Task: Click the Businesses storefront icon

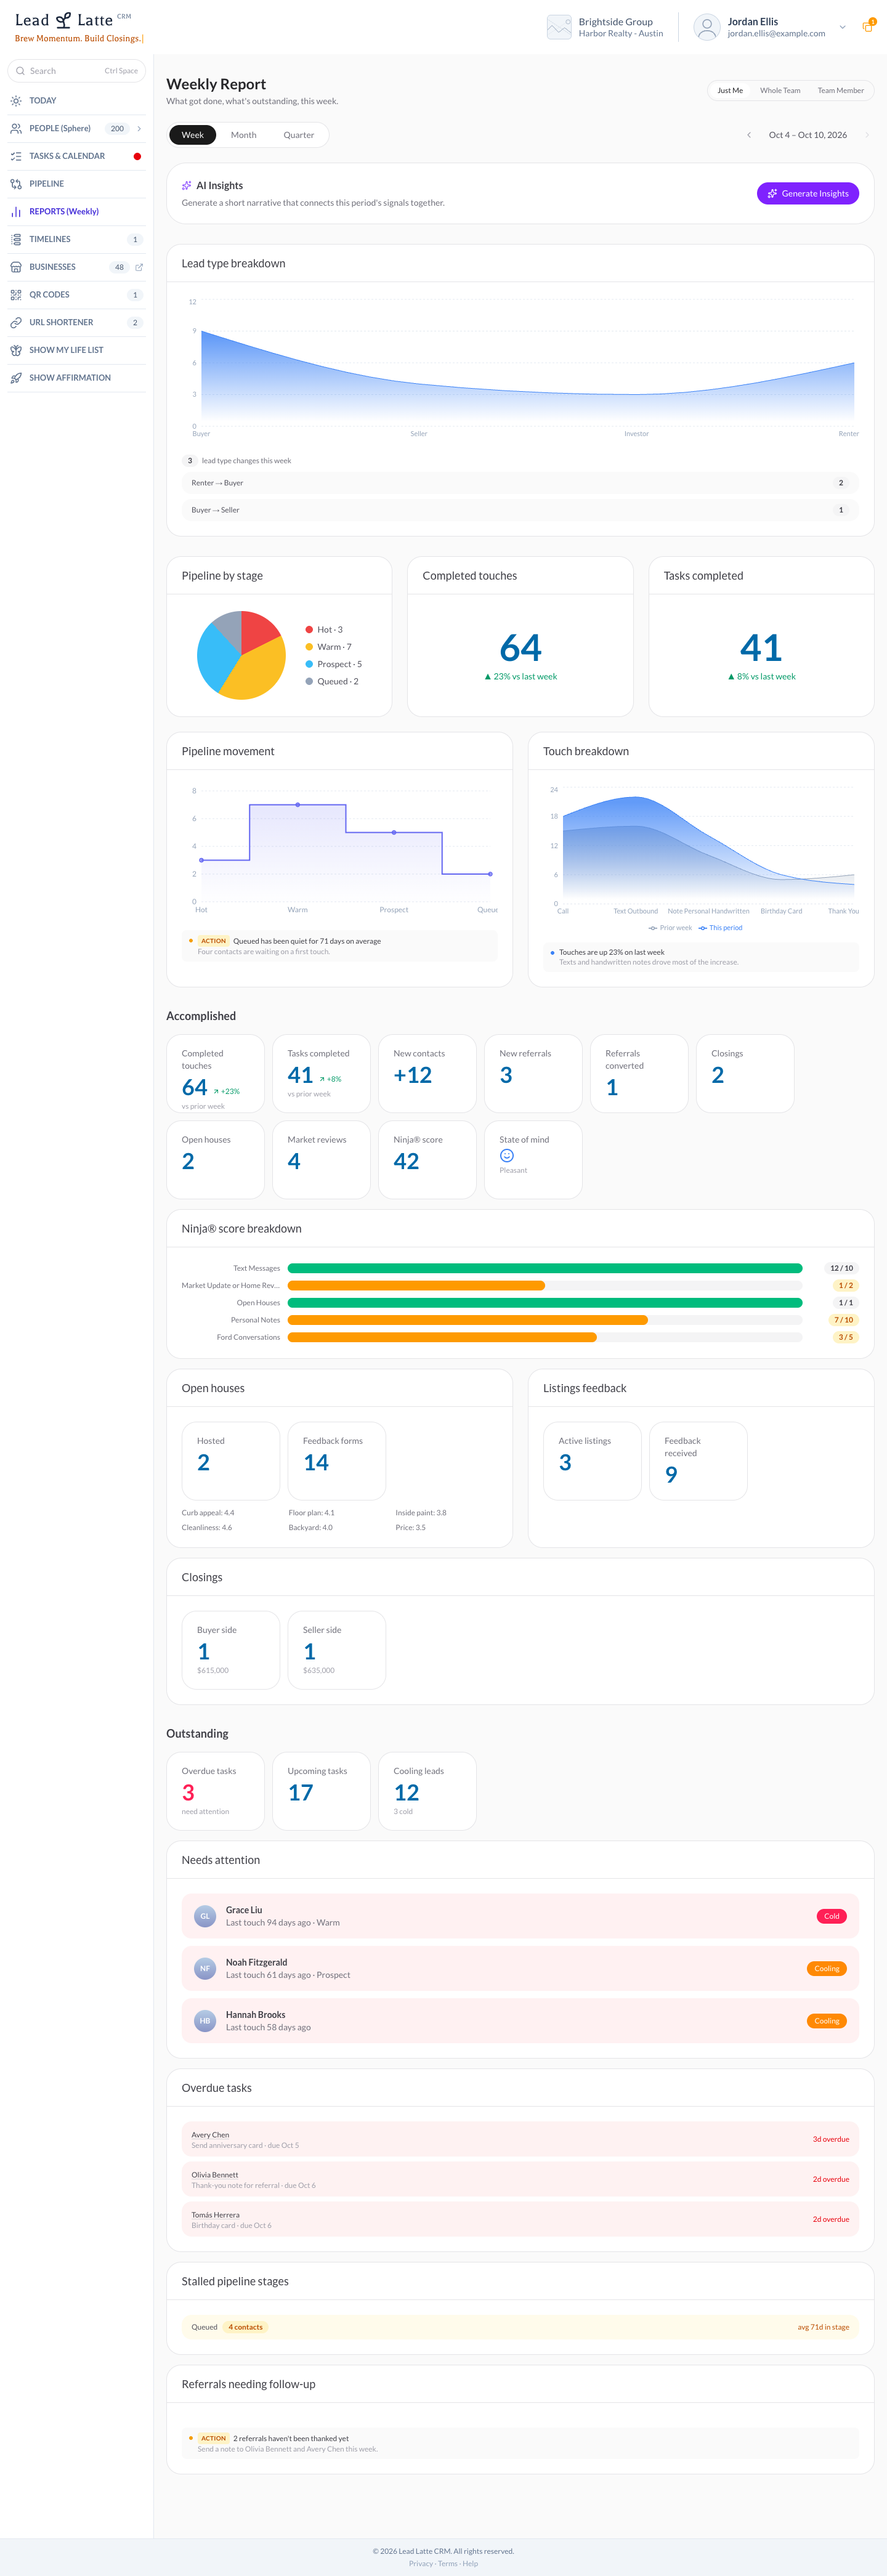Action: coord(16,267)
